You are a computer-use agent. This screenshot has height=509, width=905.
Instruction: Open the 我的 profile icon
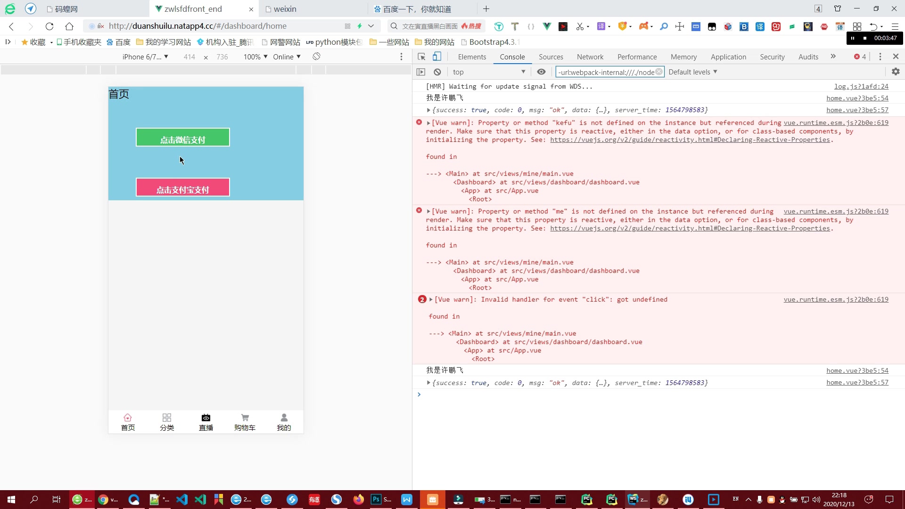click(x=284, y=418)
